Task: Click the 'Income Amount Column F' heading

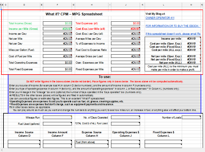Action: tap(57, 134)
